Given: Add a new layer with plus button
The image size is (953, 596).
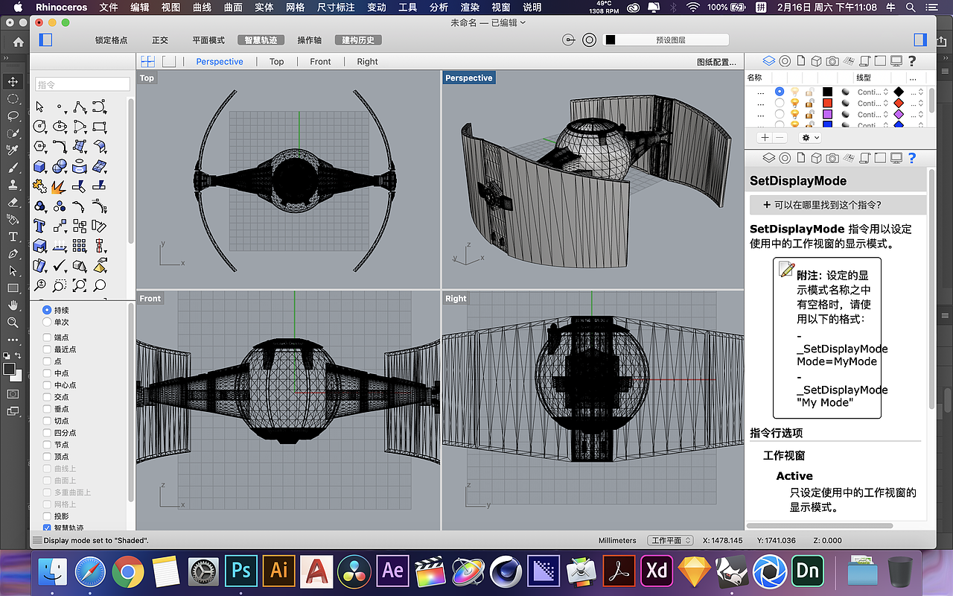Looking at the screenshot, I should [764, 138].
